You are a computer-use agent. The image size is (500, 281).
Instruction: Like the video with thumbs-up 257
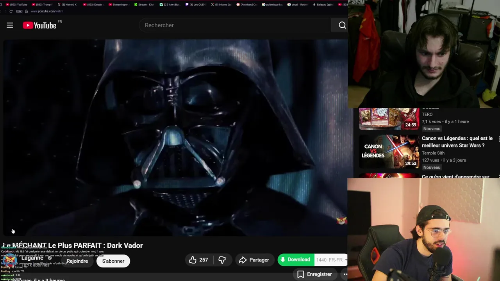198,260
